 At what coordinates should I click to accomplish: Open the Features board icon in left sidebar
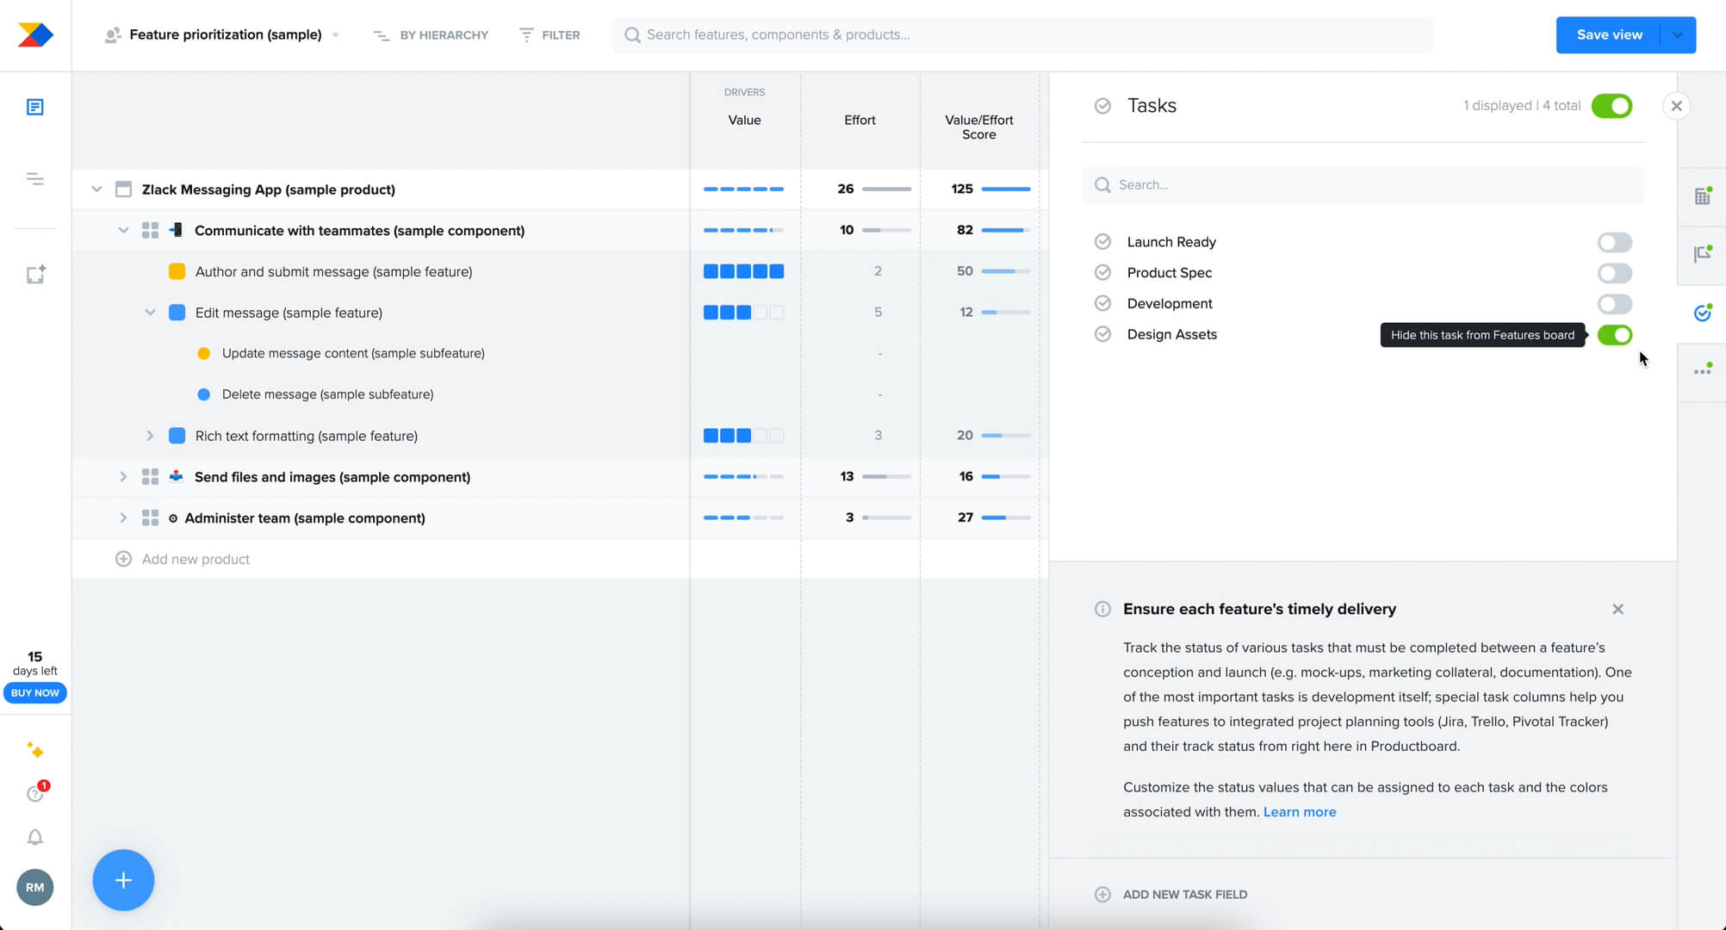tap(34, 106)
